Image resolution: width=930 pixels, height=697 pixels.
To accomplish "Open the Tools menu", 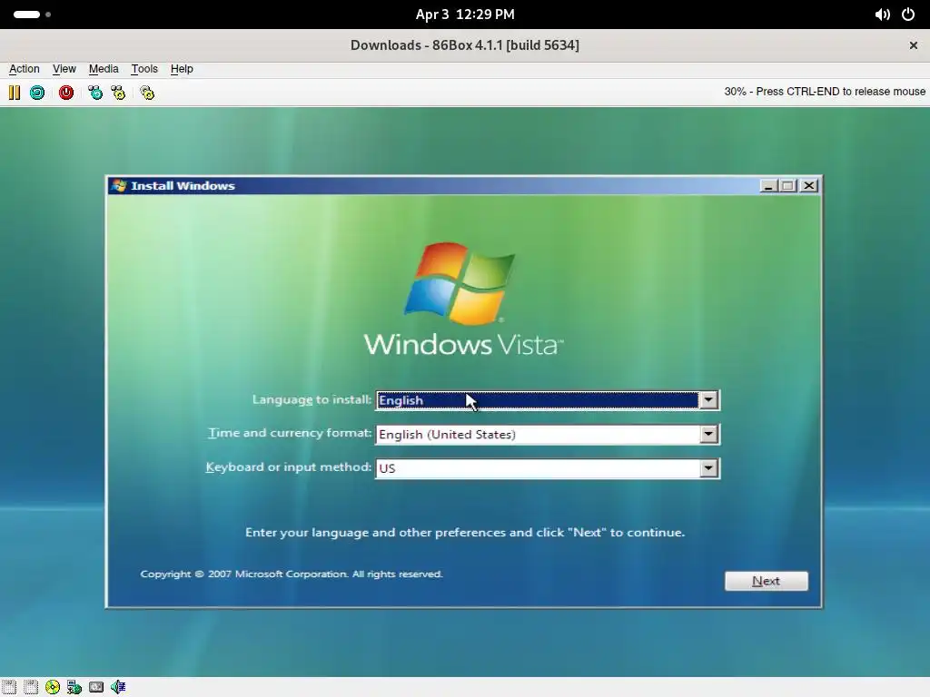I will pyautogui.click(x=144, y=69).
